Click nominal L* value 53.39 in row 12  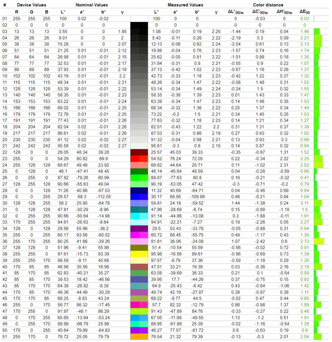[x=63, y=89]
